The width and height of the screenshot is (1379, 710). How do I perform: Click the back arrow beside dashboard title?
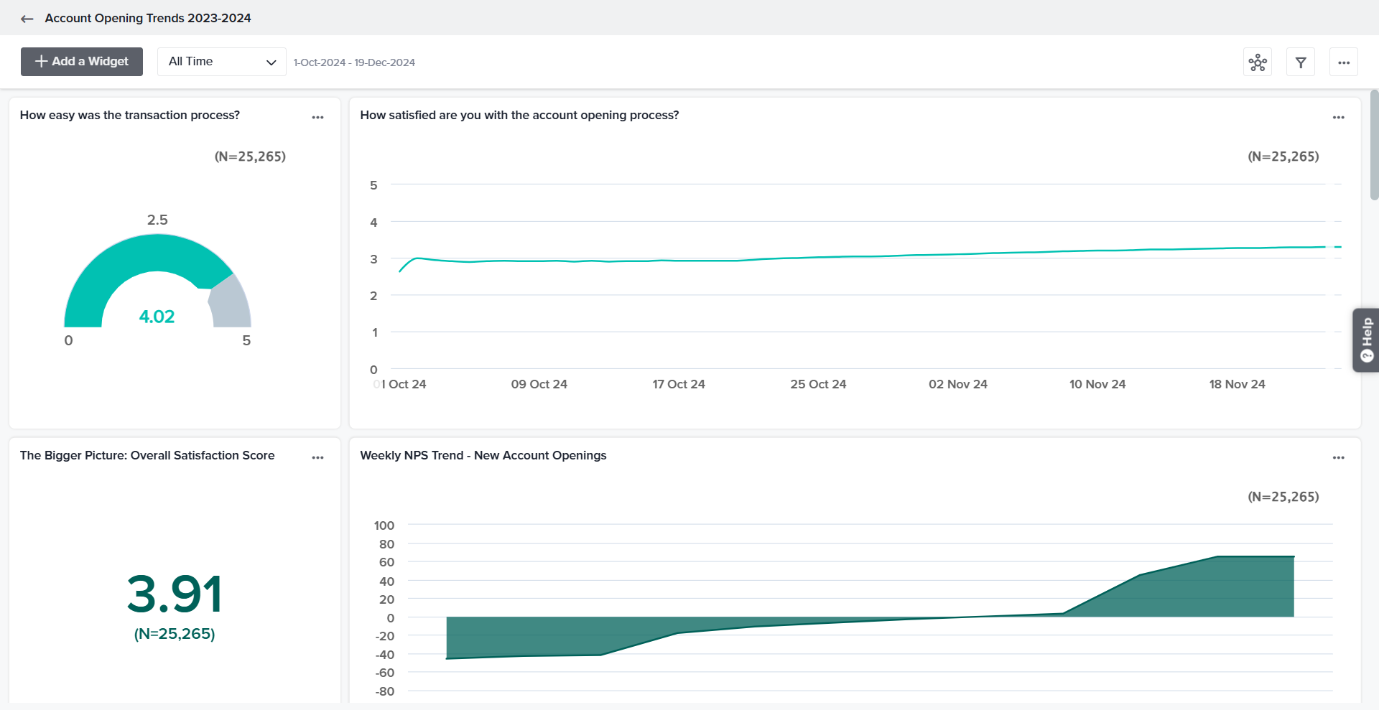coord(27,19)
